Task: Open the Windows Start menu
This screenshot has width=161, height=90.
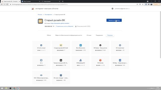Action: (x=2, y=88)
